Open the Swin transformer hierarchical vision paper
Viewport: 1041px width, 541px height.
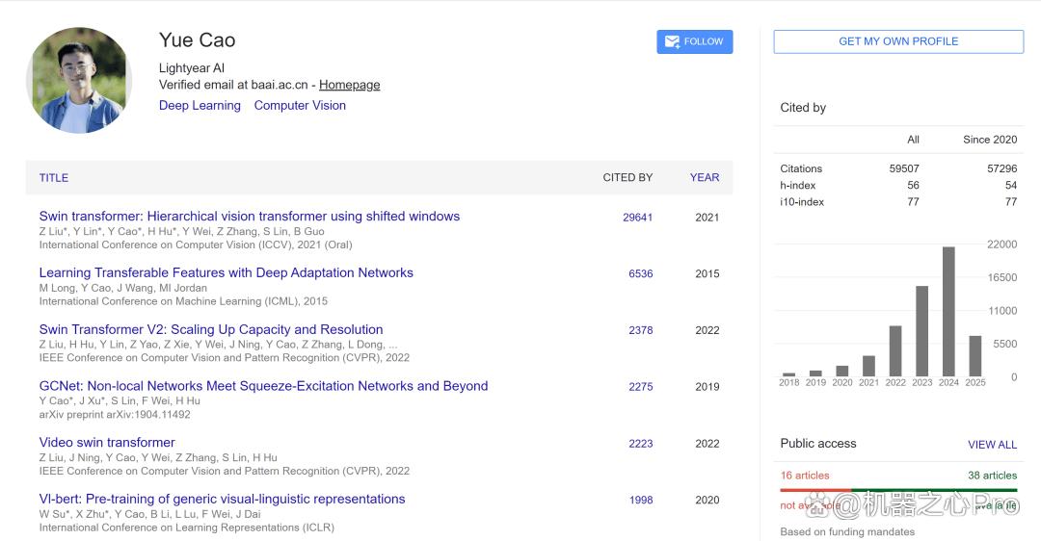coord(249,217)
